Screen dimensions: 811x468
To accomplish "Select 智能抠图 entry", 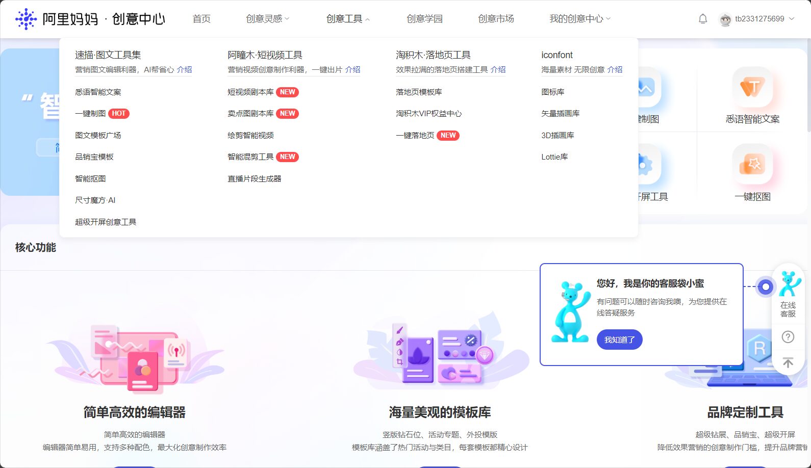I will pos(90,179).
